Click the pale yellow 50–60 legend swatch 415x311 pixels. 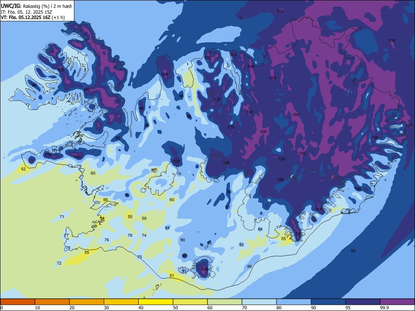tap(190, 302)
